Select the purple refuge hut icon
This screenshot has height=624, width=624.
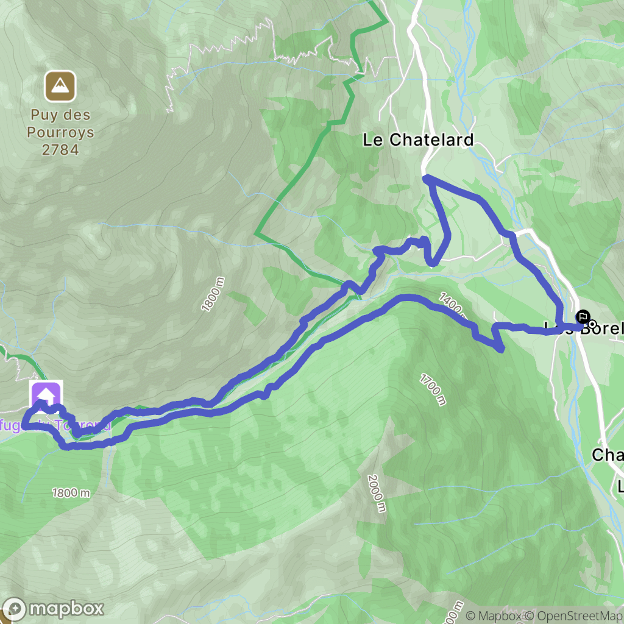click(x=46, y=395)
